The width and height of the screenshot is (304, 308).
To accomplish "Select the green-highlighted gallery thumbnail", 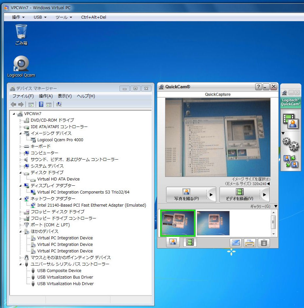I will click(x=178, y=223).
